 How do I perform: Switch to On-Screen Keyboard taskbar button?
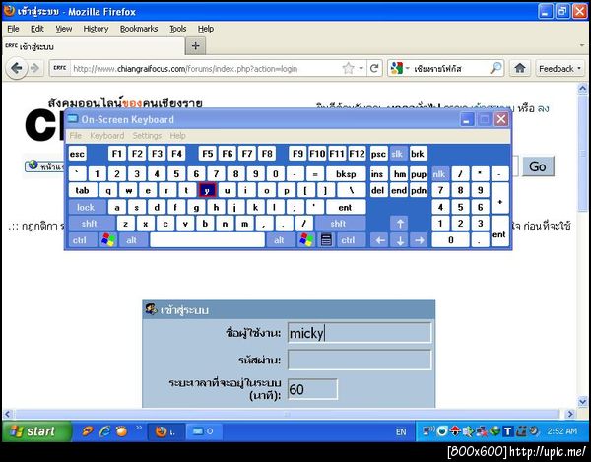pyautogui.click(x=204, y=431)
